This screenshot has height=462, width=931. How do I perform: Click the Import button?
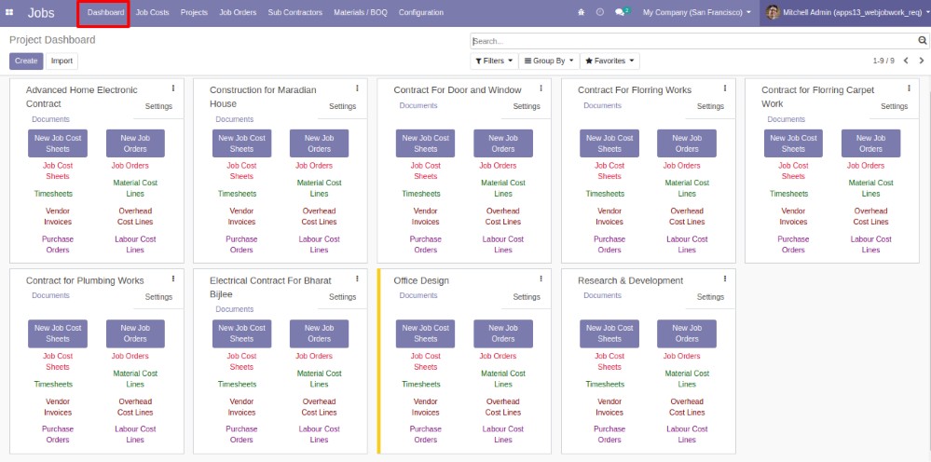click(62, 61)
